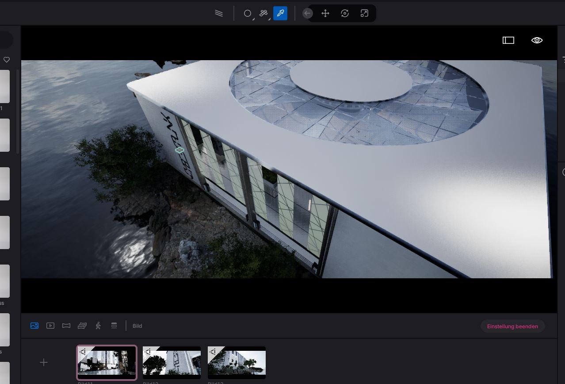Open the stacked lines menu icon in top toolbar
The width and height of the screenshot is (565, 384).
[219, 13]
